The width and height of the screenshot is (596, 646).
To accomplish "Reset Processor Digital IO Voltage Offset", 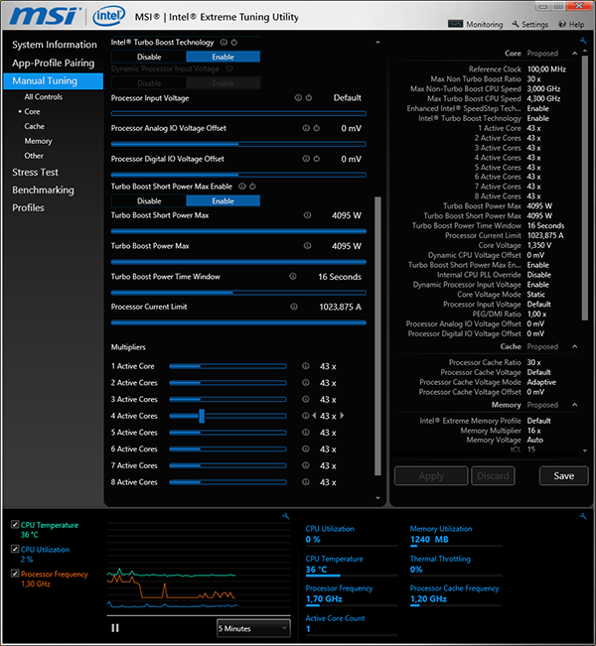I will [x=316, y=159].
